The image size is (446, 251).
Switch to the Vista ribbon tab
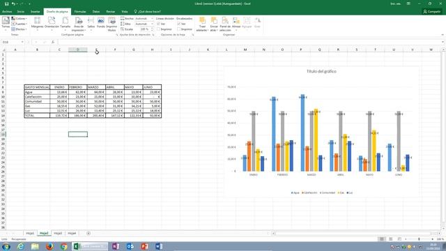click(x=125, y=12)
